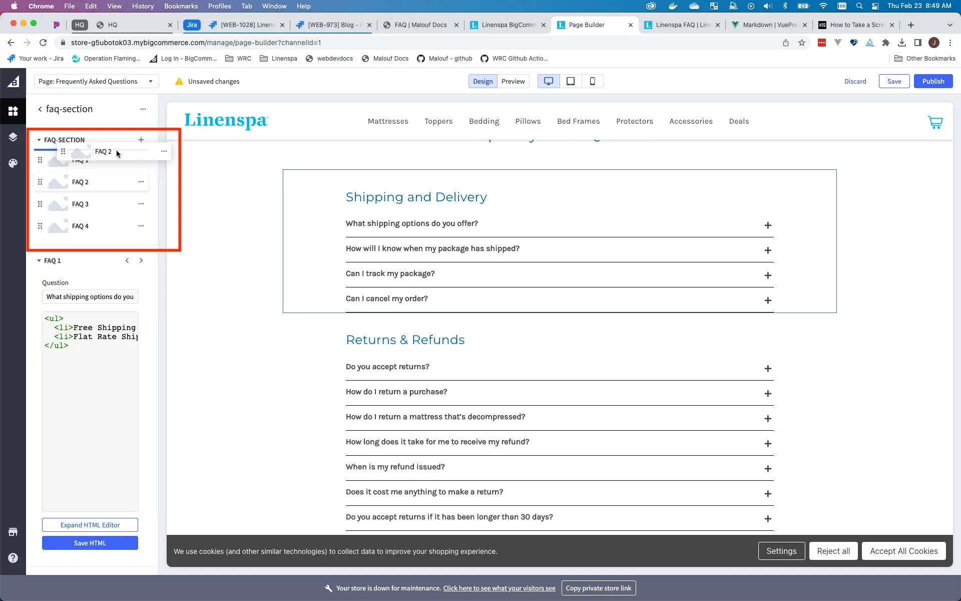Select the Layers panel icon

coord(13,137)
